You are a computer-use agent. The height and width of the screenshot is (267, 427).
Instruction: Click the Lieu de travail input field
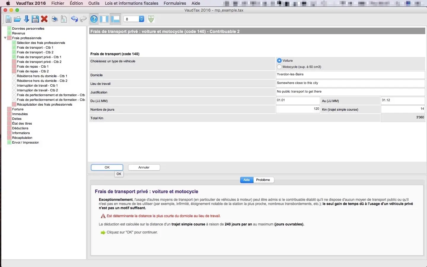(x=350, y=83)
